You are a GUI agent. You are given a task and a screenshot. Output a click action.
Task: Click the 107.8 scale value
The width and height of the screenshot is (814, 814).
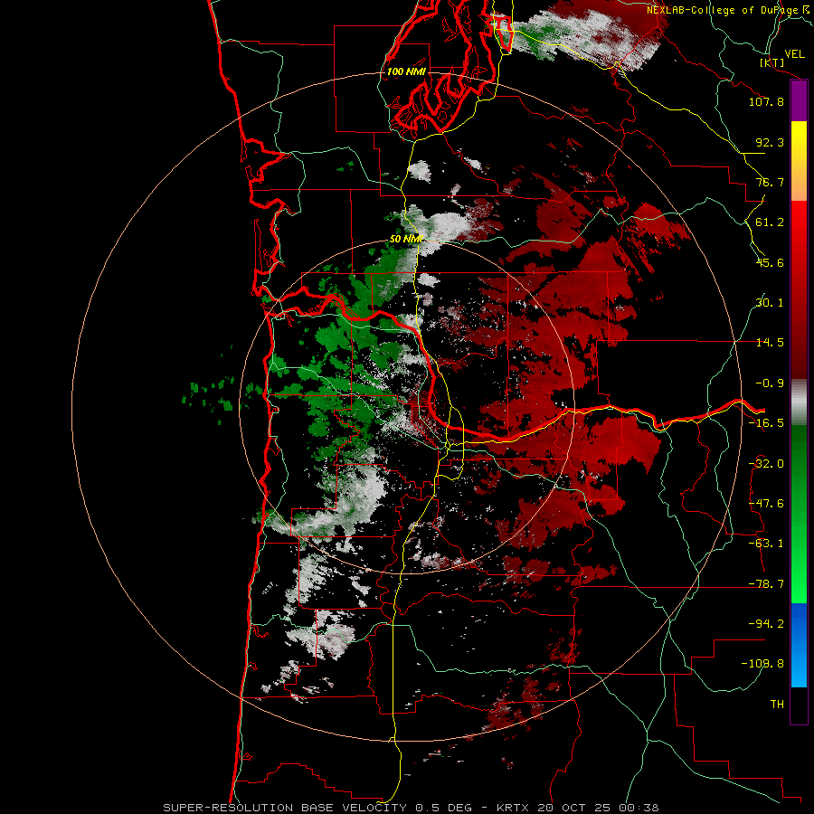[766, 101]
